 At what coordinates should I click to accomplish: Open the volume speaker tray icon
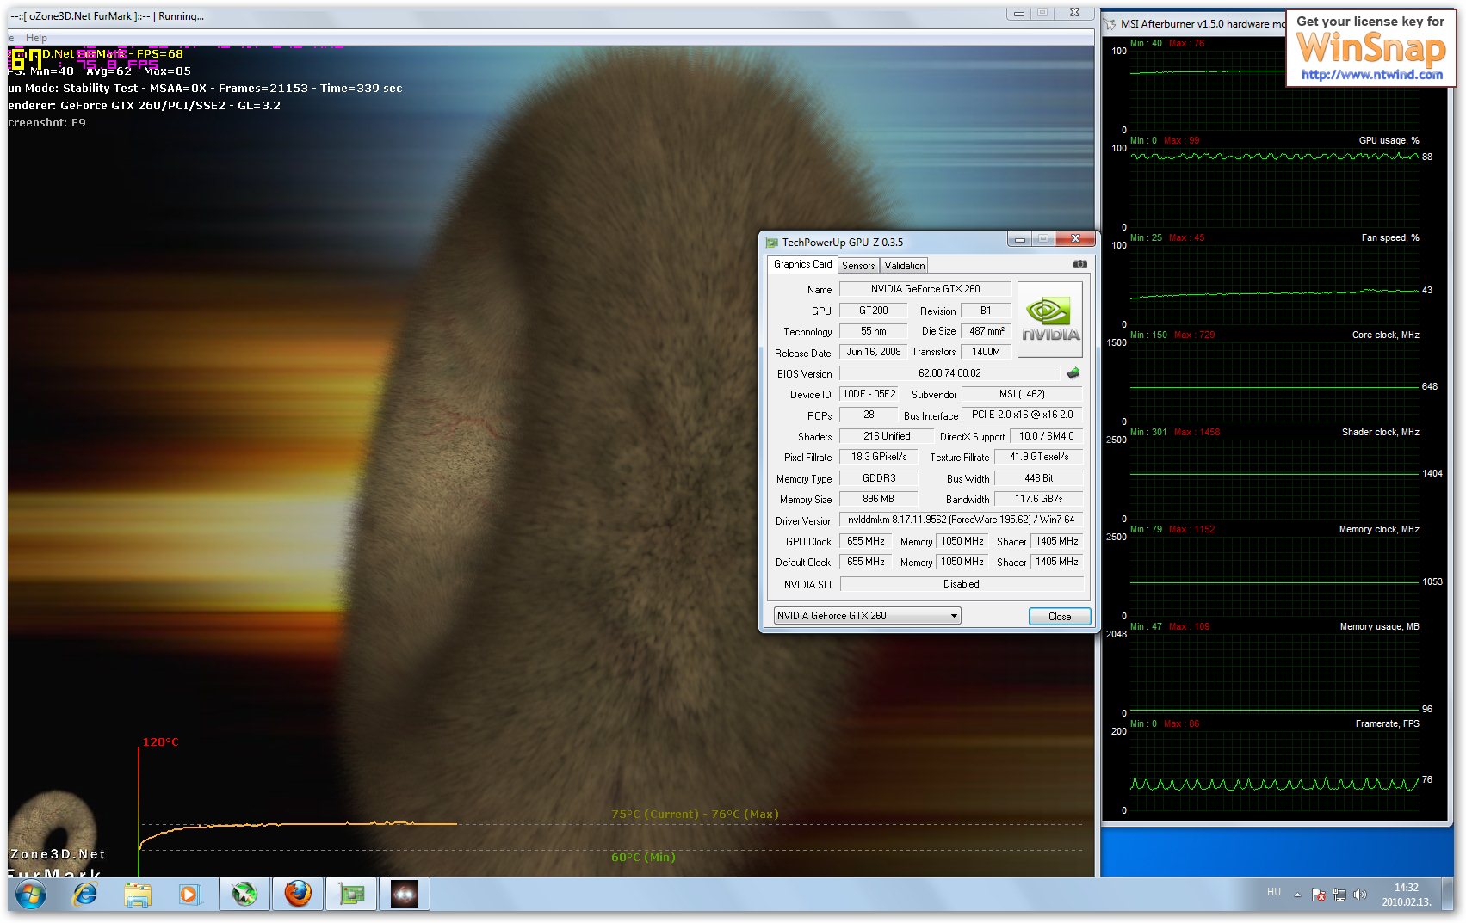[1359, 895]
